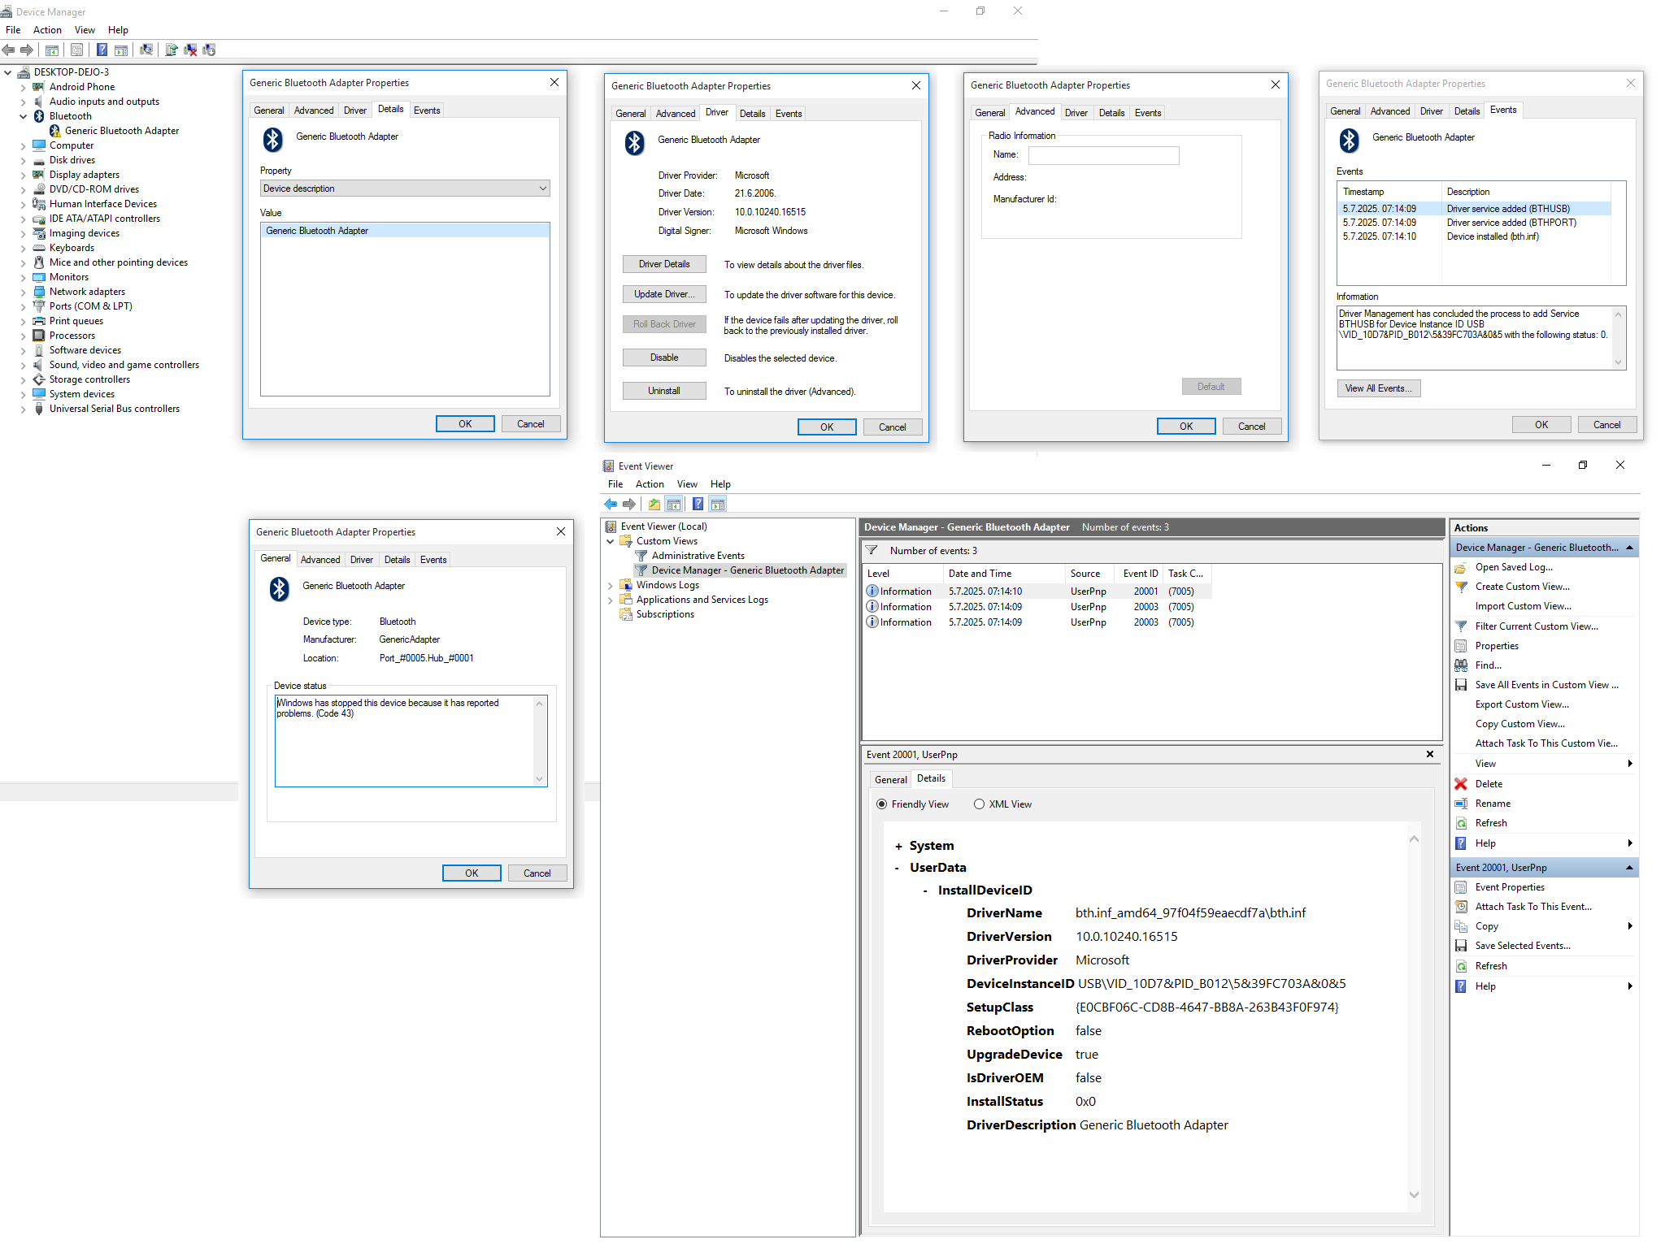The height and width of the screenshot is (1248, 1665).
Task: Open View menu in Event Viewer
Action: pyautogui.click(x=687, y=484)
